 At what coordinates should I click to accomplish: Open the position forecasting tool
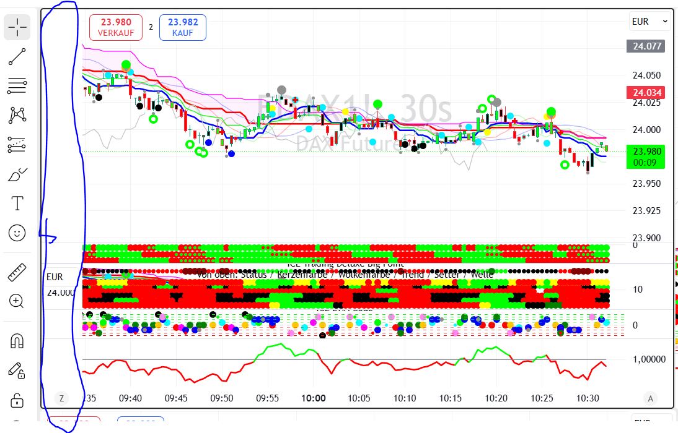coord(17,144)
